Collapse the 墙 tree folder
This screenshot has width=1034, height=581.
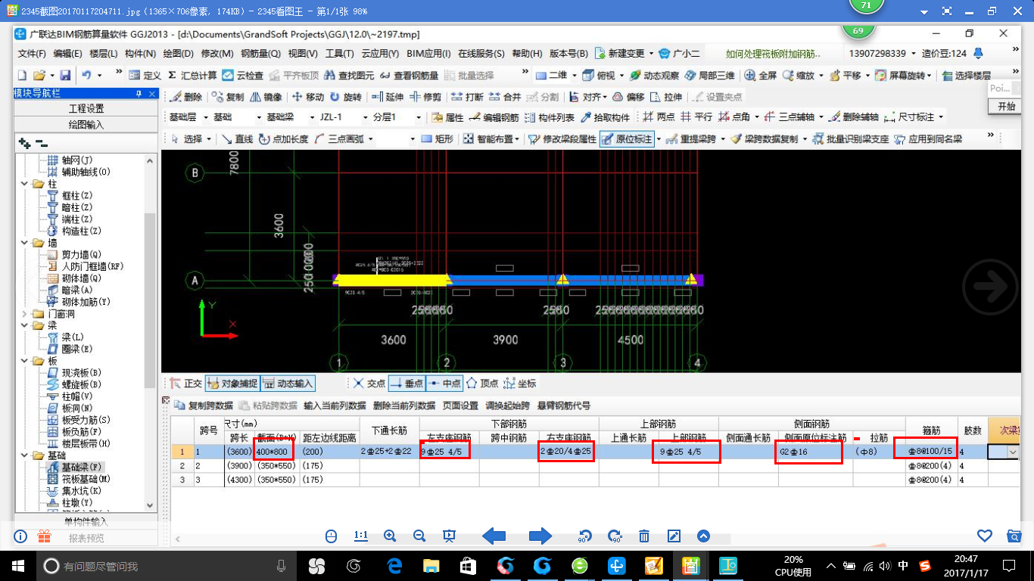pyautogui.click(x=24, y=243)
